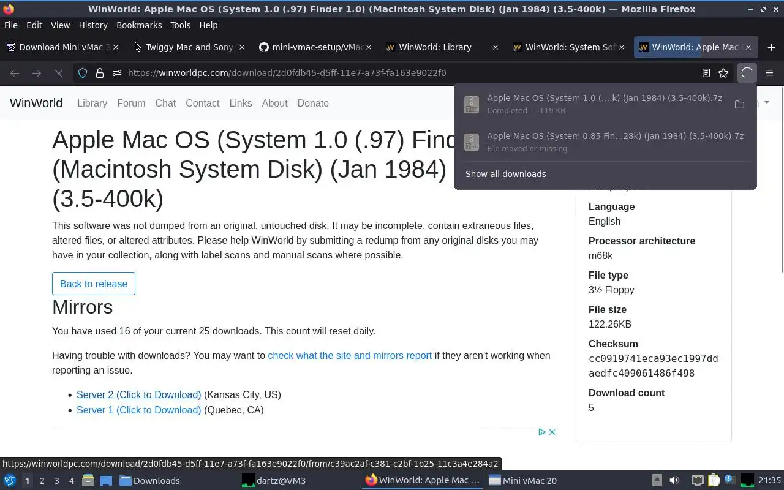
Task: Close the WinWorld: Library tab
Action: [496, 47]
